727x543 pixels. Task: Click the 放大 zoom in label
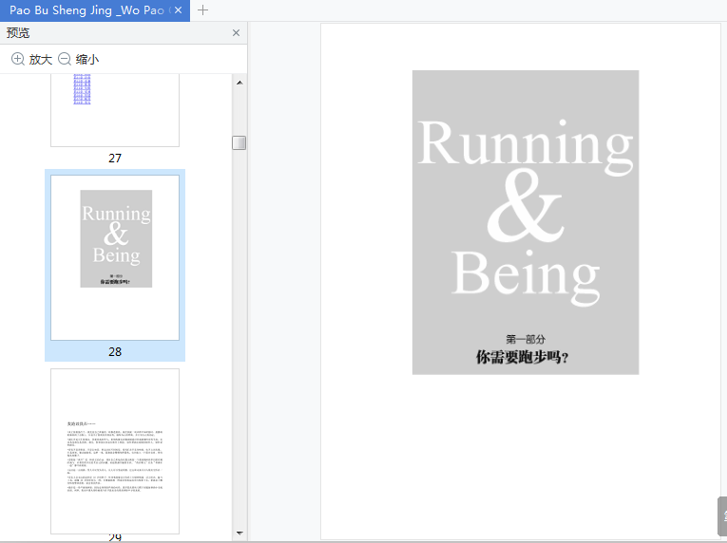point(41,59)
